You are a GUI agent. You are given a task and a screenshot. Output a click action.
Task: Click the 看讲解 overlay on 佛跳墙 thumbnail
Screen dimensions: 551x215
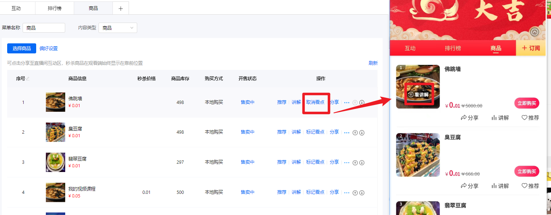click(x=418, y=95)
